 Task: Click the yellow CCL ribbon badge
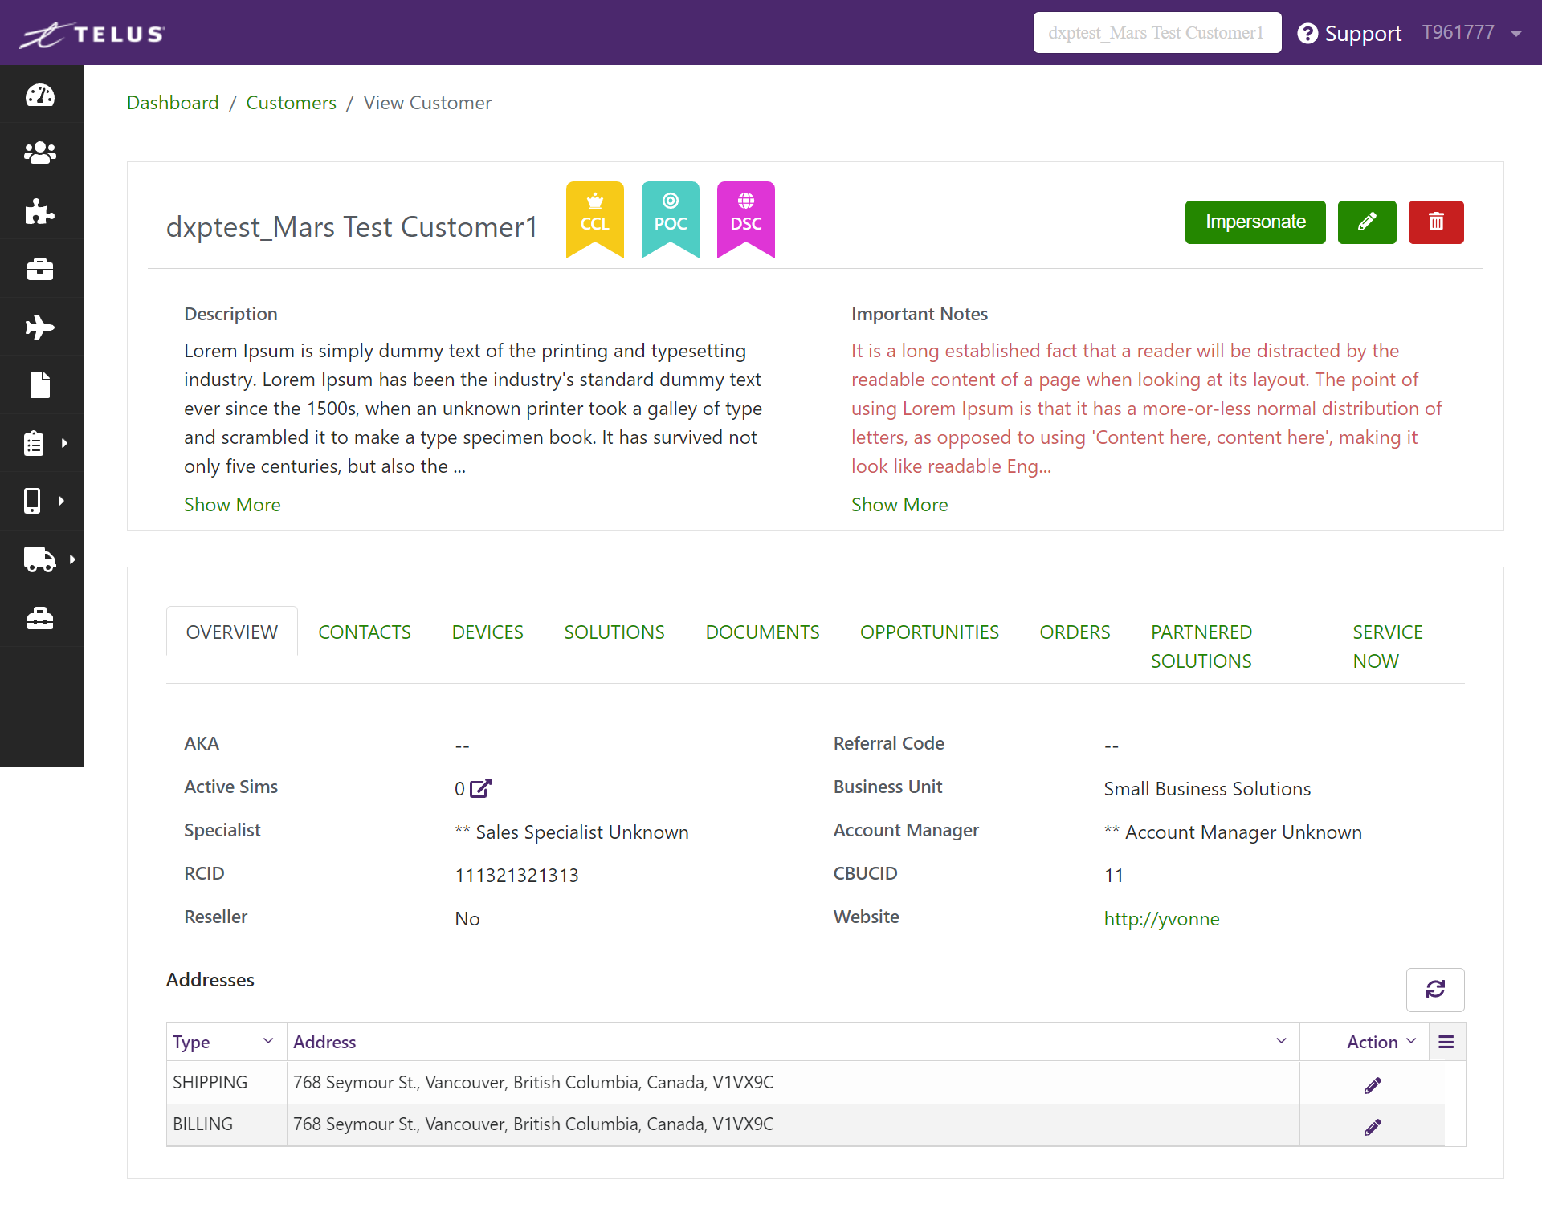[x=595, y=219]
